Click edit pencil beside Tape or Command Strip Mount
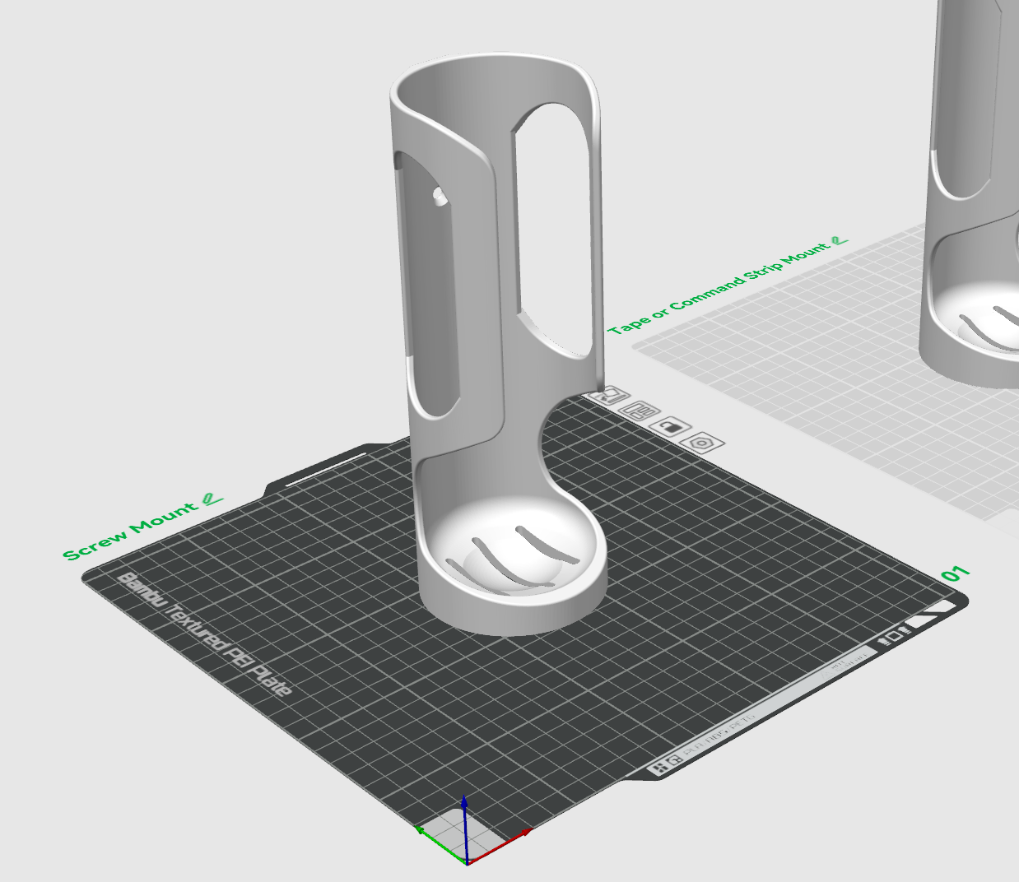 pos(840,241)
